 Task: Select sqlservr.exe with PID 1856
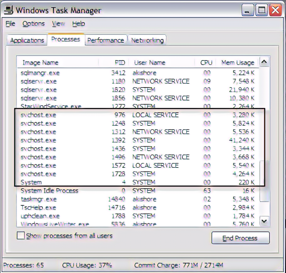click(138, 98)
